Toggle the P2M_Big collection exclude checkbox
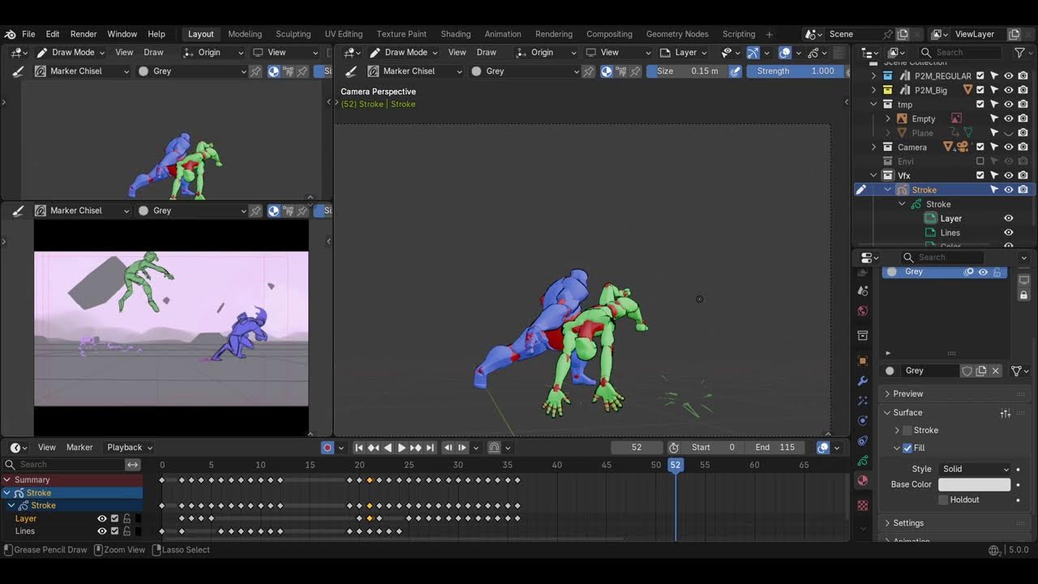Viewport: 1038px width, 584px height. point(980,90)
